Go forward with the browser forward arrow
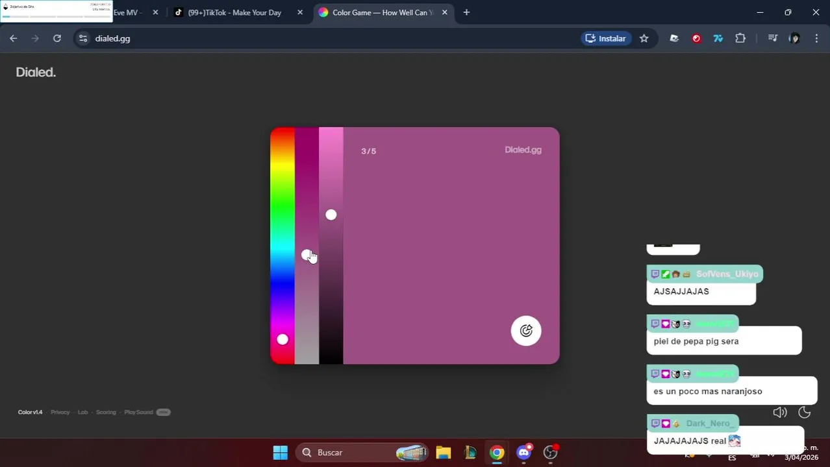This screenshot has height=467, width=830. pyautogui.click(x=35, y=38)
